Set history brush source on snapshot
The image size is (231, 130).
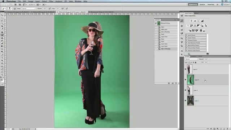[x=156, y=23]
